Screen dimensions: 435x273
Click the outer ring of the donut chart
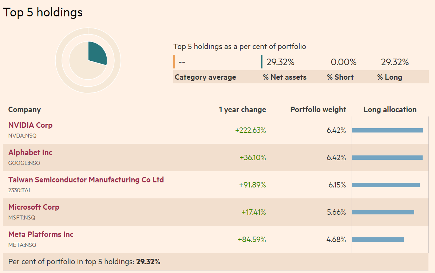pyautogui.click(x=59, y=60)
